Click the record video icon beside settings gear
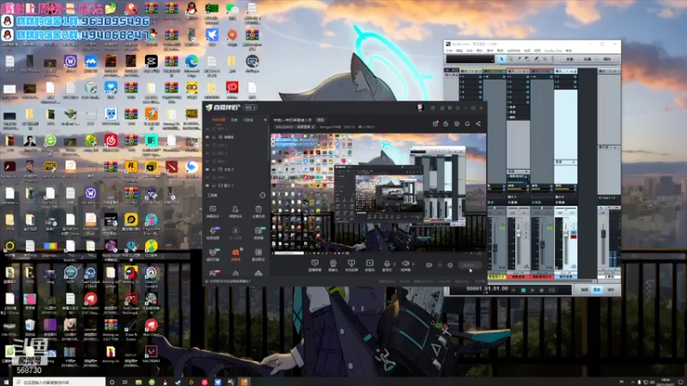687x386 pixels. click(x=429, y=265)
